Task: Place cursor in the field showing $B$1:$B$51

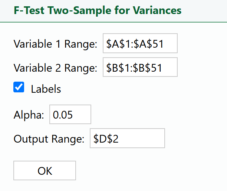Action: [140, 67]
